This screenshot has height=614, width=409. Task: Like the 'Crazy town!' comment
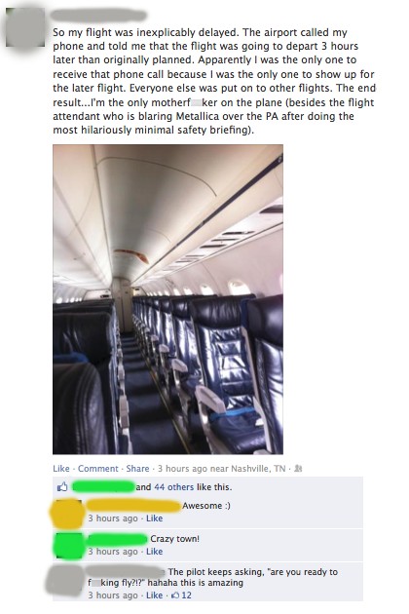pyautogui.click(x=154, y=552)
